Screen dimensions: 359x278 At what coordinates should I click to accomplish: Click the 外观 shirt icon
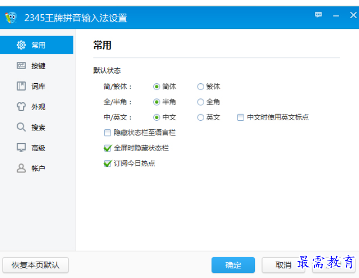[x=21, y=107]
